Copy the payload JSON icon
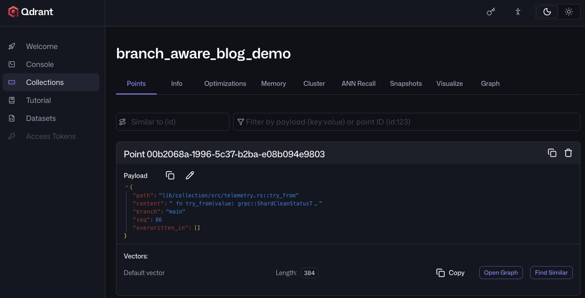Screen dimensions: 585x298 [x=170, y=175]
